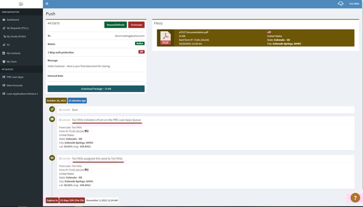Open the orange help question mark
Image resolution: width=363 pixels, height=207 pixels.
pyautogui.click(x=355, y=198)
